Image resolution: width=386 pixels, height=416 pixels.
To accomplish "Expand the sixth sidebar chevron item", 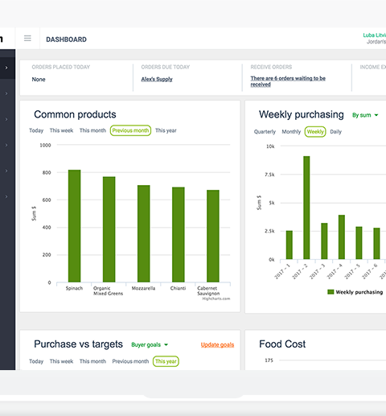I will (6, 196).
